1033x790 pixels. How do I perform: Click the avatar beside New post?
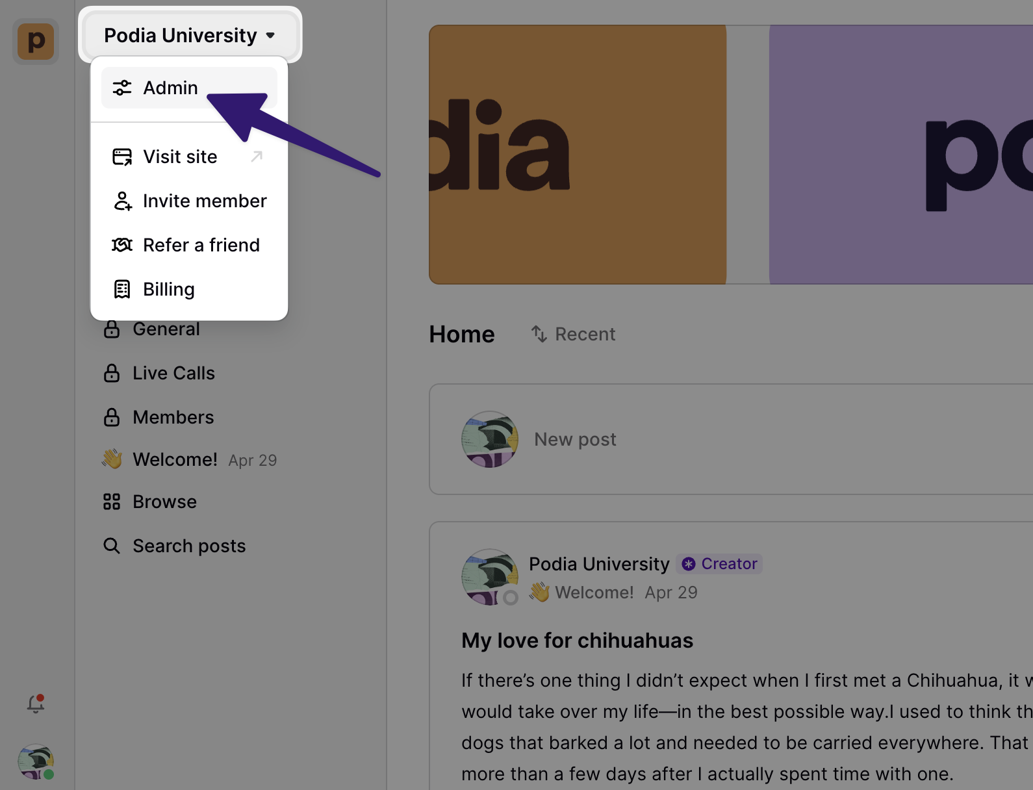(x=490, y=439)
